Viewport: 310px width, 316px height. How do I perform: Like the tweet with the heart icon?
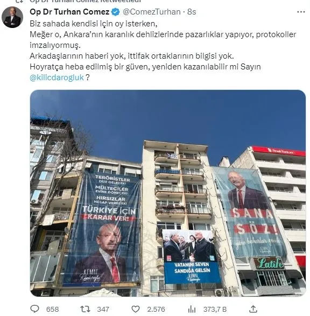click(x=136, y=309)
